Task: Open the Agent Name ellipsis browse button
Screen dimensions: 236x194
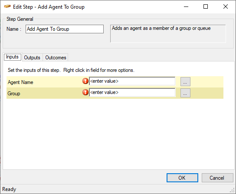Action: pyautogui.click(x=185, y=82)
